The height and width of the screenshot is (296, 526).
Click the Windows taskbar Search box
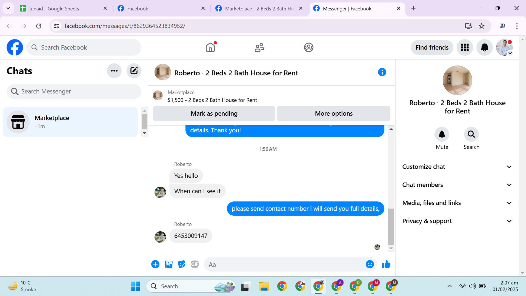click(x=191, y=286)
